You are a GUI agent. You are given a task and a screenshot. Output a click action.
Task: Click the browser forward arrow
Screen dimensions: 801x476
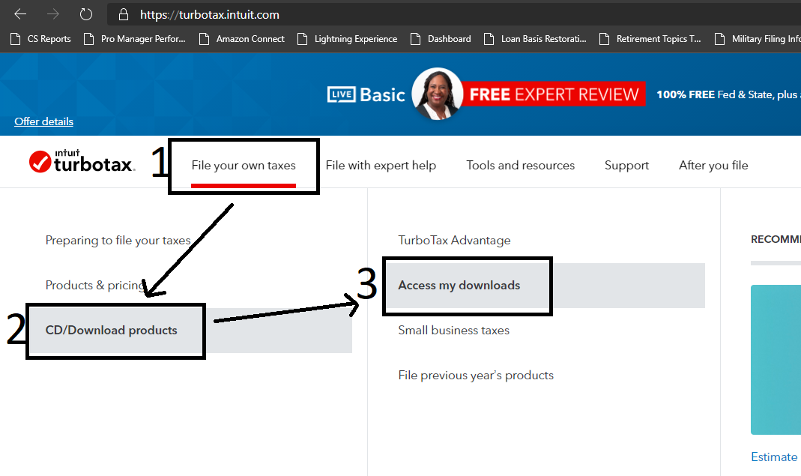[x=52, y=14]
